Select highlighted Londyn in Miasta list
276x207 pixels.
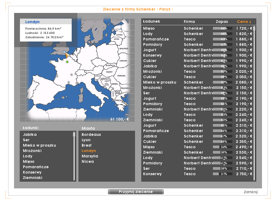click(89, 151)
